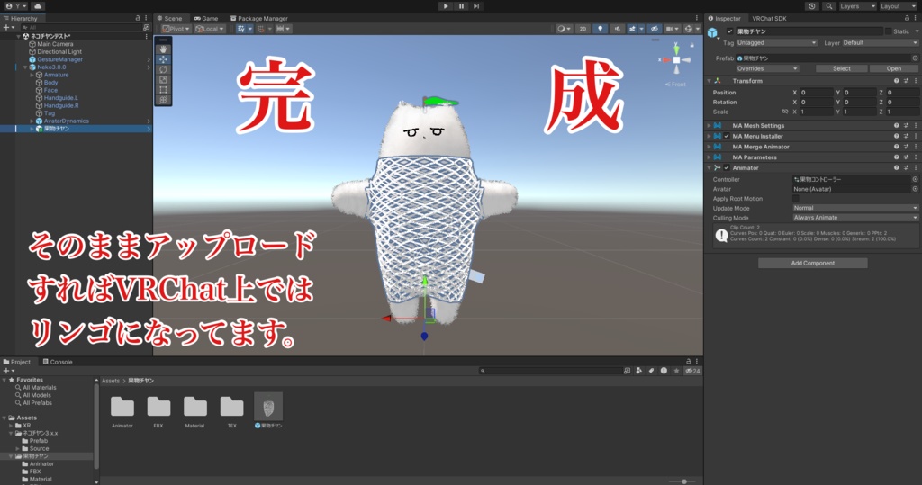Expand the AvatarDynamics hierarchy item

click(32, 121)
